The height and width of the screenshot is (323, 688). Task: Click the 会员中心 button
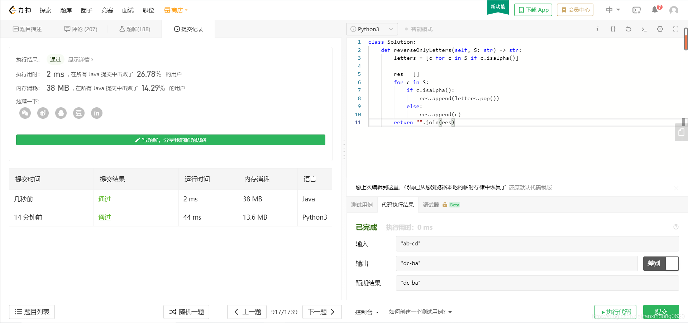(x=575, y=10)
